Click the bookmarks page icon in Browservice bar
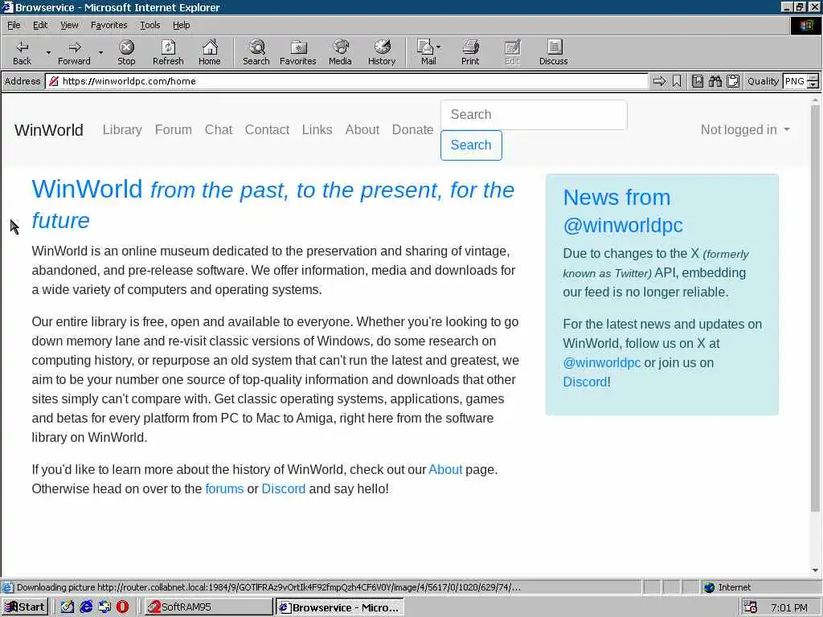 (x=697, y=81)
